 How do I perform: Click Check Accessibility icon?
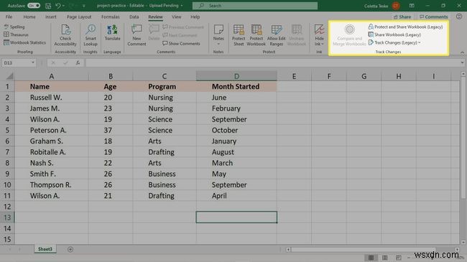65,29
